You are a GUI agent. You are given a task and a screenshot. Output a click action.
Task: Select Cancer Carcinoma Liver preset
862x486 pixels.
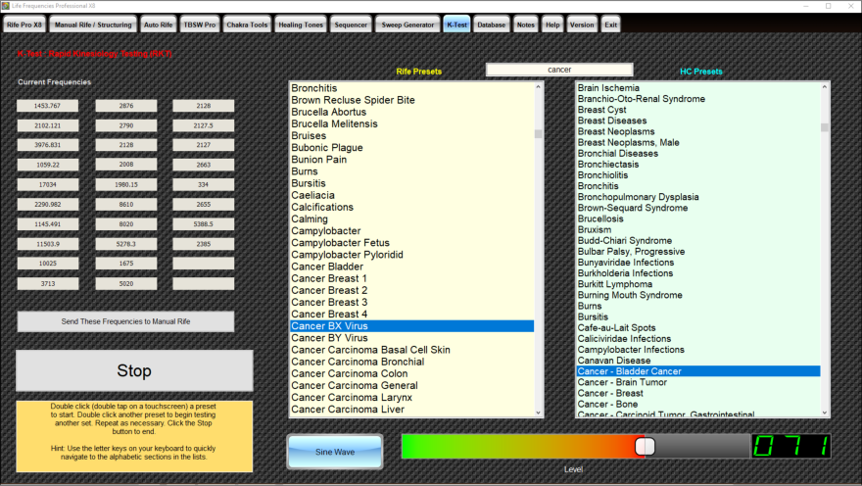(411, 410)
